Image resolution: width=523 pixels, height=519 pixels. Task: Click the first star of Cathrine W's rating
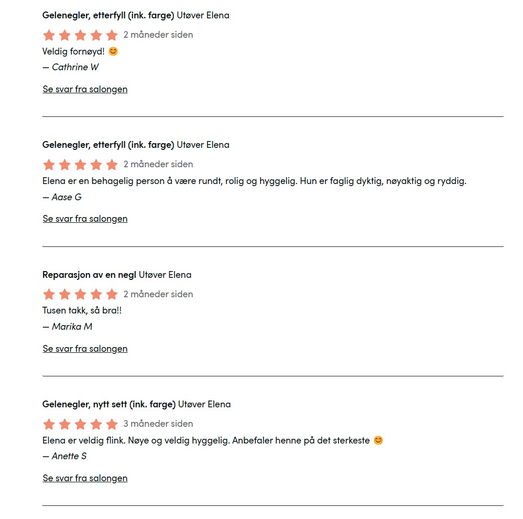49,35
